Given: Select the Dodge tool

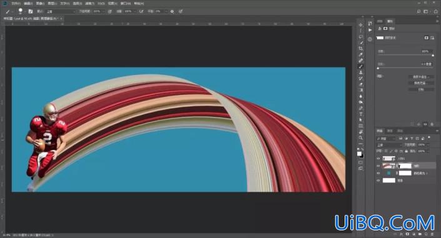Looking at the screenshot, I should click(361, 102).
